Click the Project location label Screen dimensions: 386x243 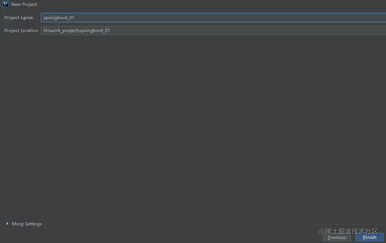point(21,31)
